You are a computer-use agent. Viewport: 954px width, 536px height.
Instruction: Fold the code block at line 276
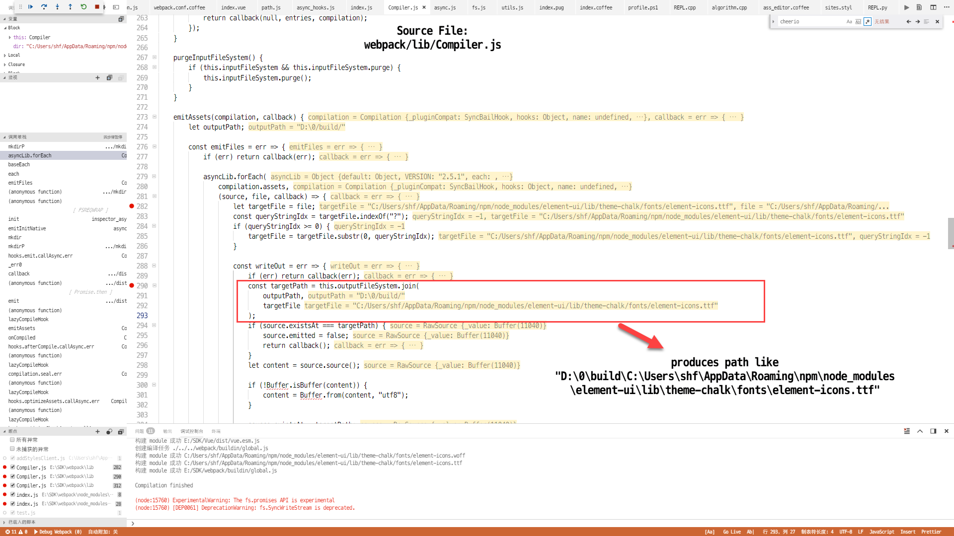click(x=154, y=146)
